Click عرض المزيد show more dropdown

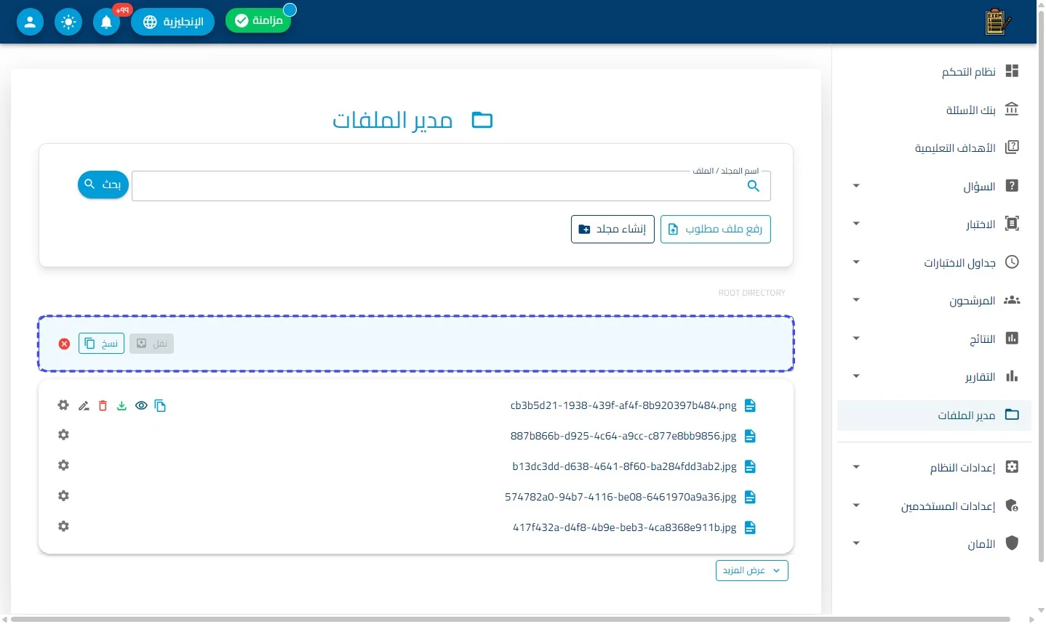coord(751,570)
